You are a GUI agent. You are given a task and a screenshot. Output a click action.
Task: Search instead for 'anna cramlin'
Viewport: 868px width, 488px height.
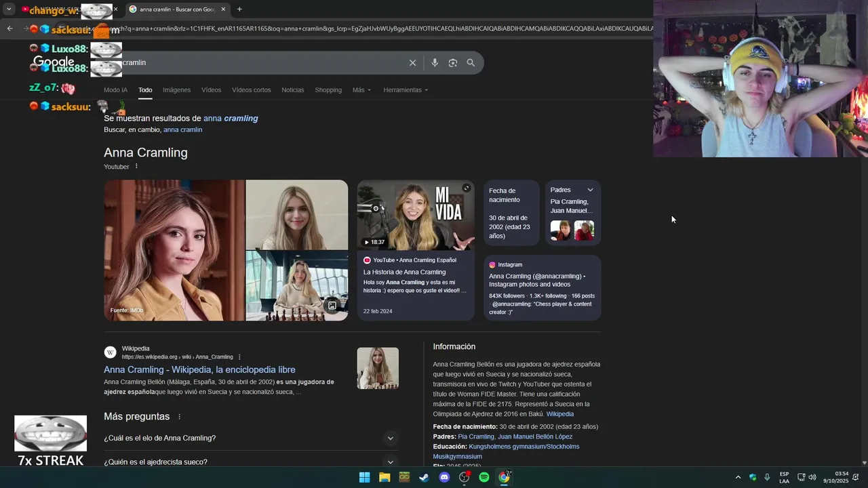pyautogui.click(x=182, y=129)
